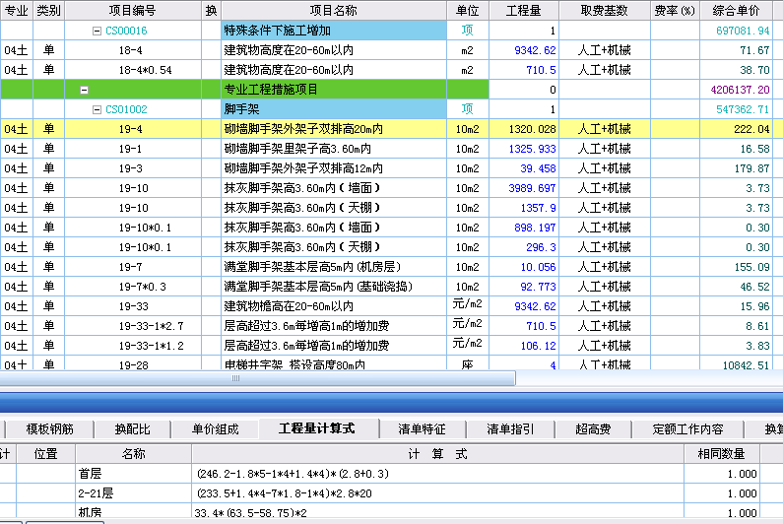
Task: Click the 项目名称 column header
Action: (x=334, y=11)
